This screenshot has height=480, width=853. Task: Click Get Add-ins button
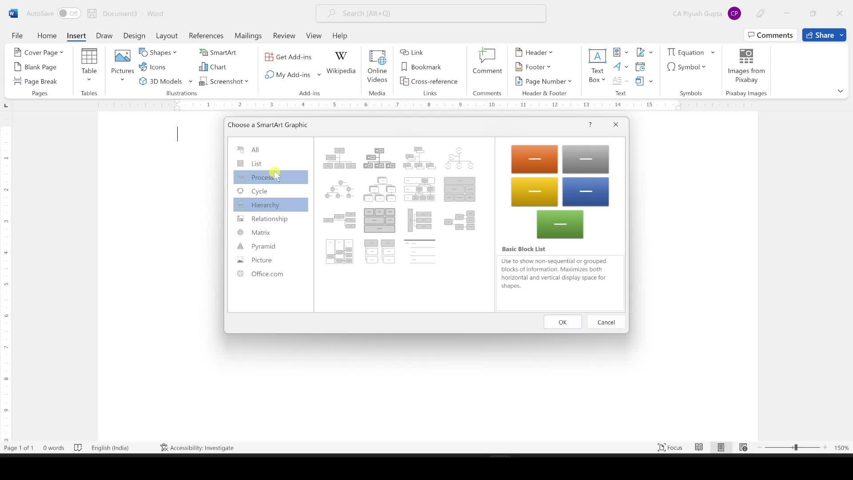(x=288, y=57)
